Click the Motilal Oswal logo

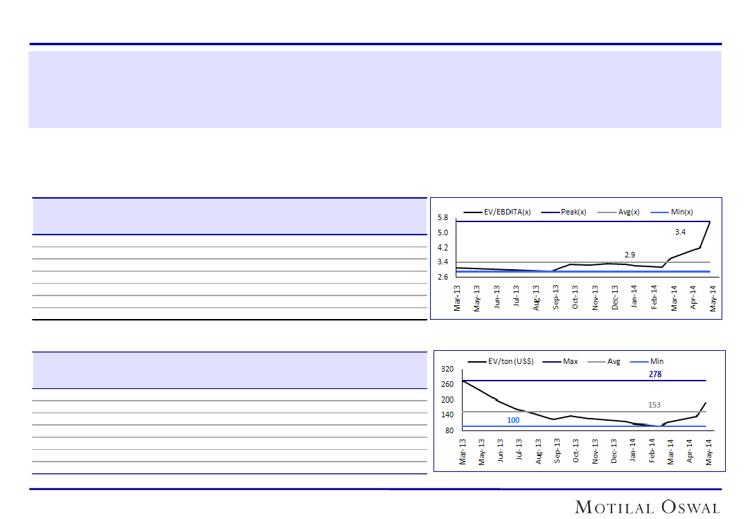point(648,507)
